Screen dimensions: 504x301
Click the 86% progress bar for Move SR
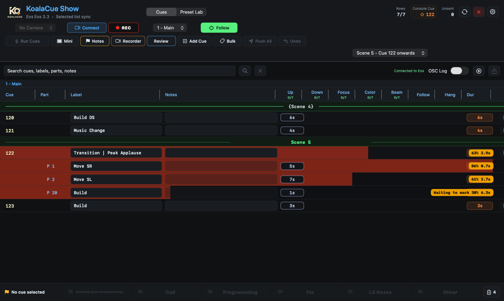481,166
